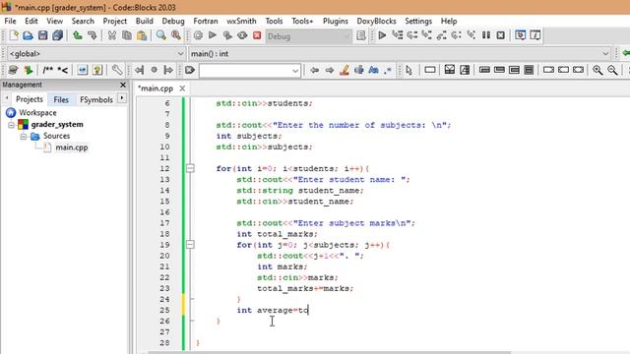This screenshot has width=630, height=354.
Task: Open the DoxyBlocks menu
Action: tap(376, 21)
